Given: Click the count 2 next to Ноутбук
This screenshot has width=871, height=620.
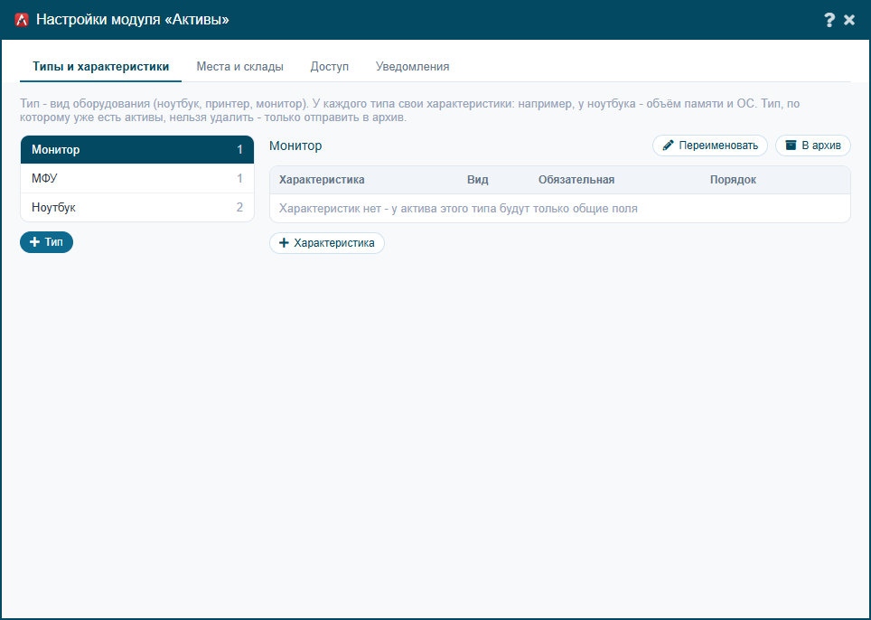Looking at the screenshot, I should point(240,207).
